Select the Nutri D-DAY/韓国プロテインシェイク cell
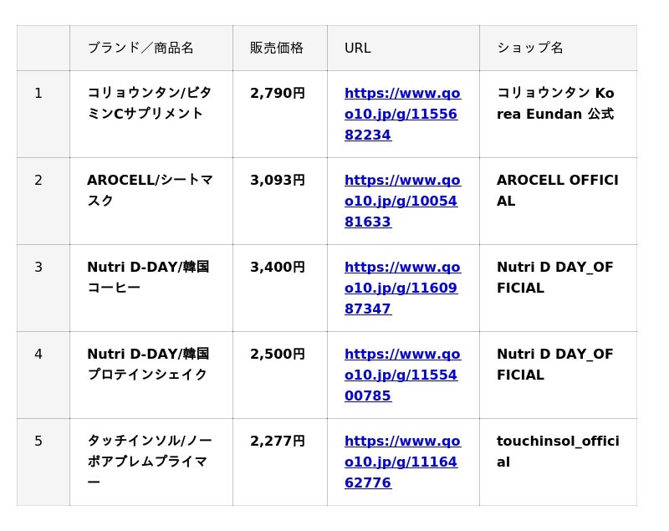The image size is (669, 531). coord(148,365)
